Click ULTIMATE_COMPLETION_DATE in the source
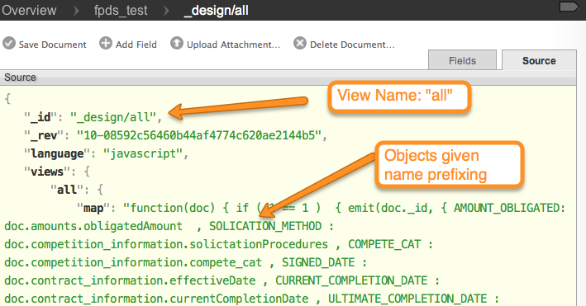The height and width of the screenshot is (306, 586). click(407, 299)
